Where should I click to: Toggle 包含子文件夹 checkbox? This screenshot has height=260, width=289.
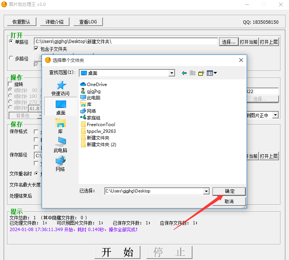36,48
